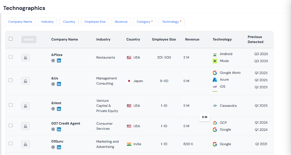291x155 pixels.
Task: Click the Cassandra icon in &Vest row
Action: [215, 106]
